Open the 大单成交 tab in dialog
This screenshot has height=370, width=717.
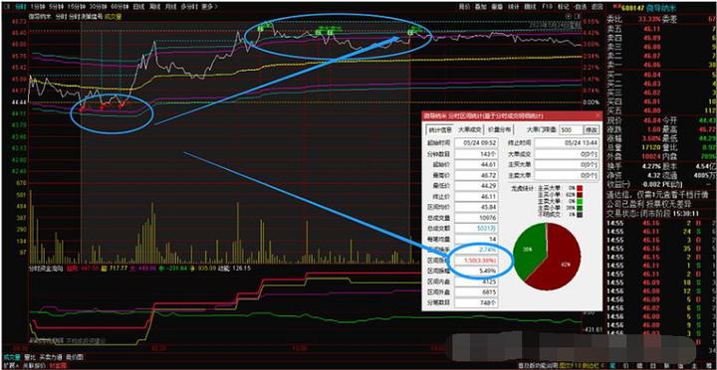click(470, 129)
